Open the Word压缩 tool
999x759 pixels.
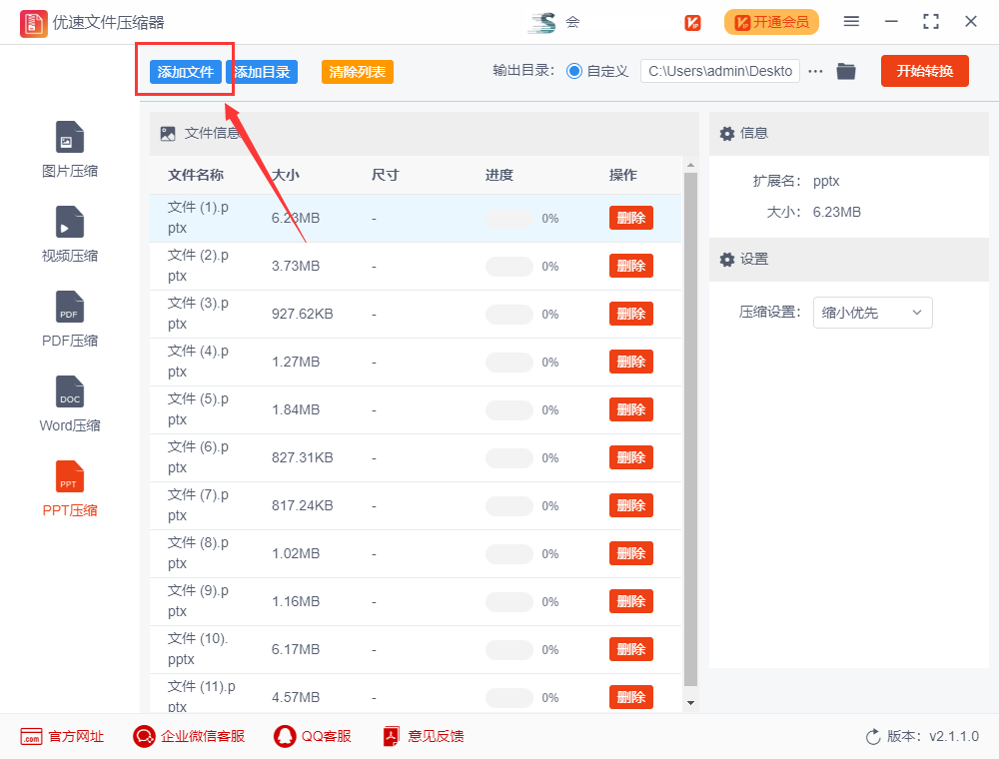pyautogui.click(x=70, y=403)
